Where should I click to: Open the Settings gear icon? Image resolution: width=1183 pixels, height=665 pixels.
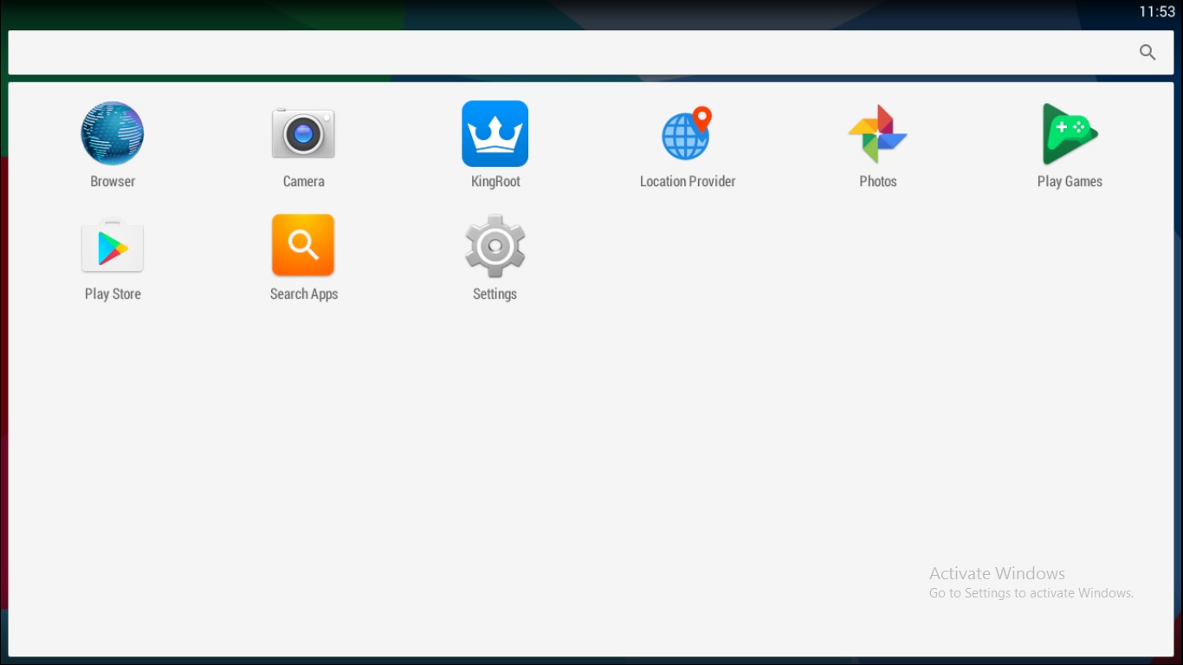pyautogui.click(x=495, y=246)
